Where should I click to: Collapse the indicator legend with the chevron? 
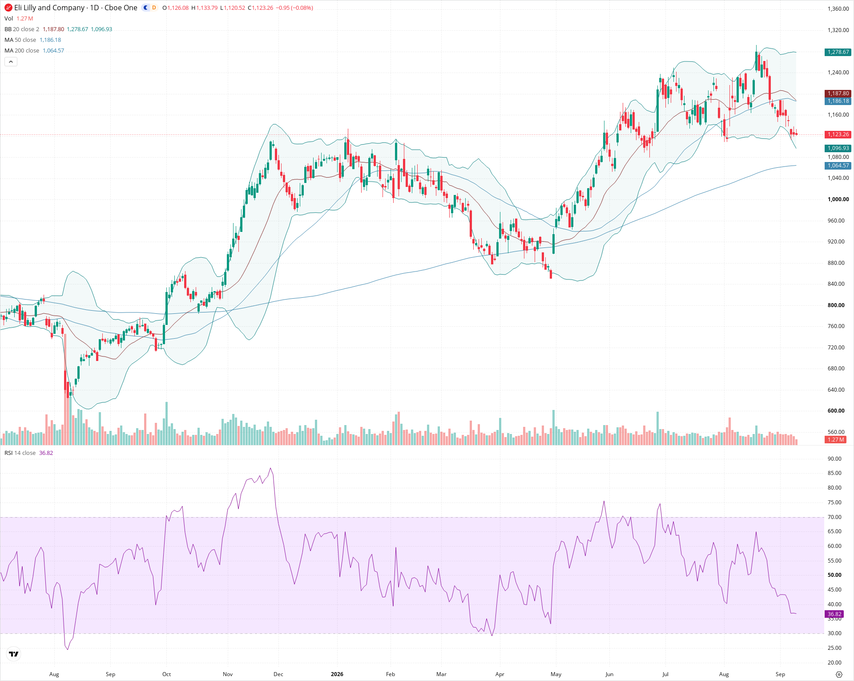[11, 61]
